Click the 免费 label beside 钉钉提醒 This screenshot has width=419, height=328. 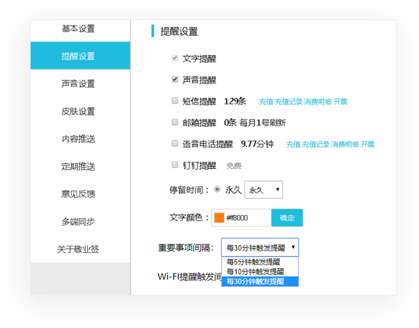[234, 166]
